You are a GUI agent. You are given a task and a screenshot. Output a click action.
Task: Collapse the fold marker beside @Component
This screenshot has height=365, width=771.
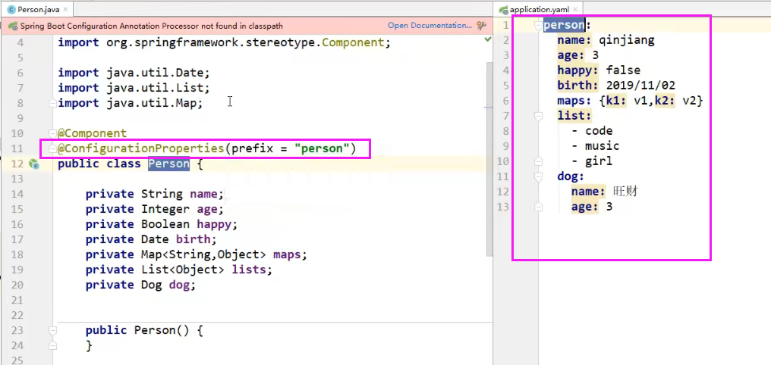[52, 133]
